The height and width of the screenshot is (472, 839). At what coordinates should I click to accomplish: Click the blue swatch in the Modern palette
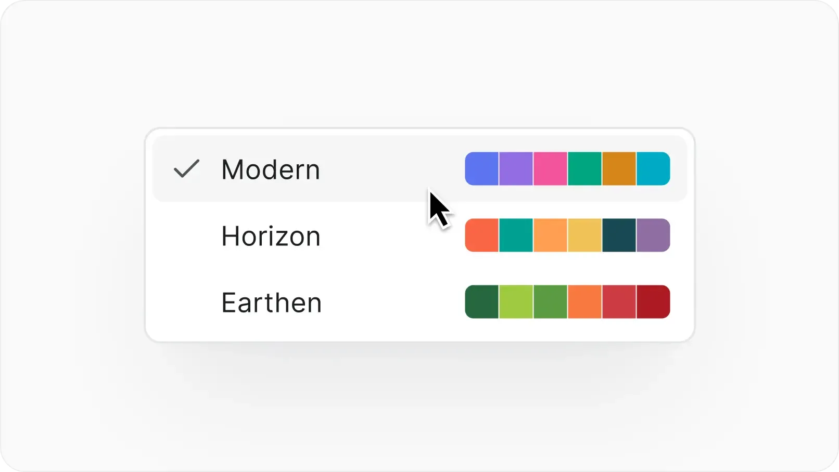(x=481, y=168)
